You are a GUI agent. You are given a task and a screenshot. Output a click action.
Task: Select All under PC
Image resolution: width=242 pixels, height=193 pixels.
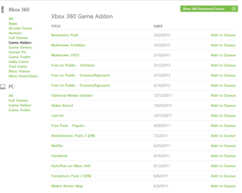11,96
